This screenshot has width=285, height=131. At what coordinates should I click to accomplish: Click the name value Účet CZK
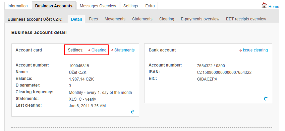point(77,73)
